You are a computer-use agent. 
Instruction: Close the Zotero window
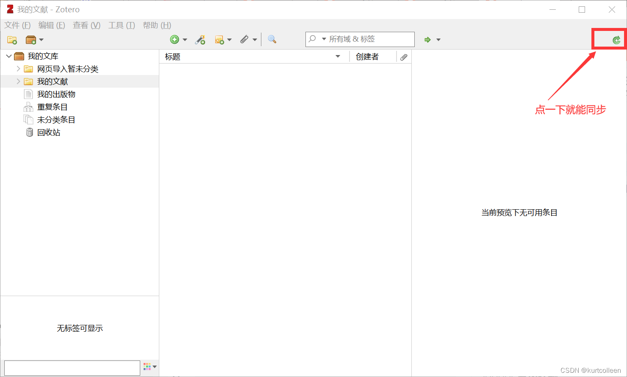[612, 9]
